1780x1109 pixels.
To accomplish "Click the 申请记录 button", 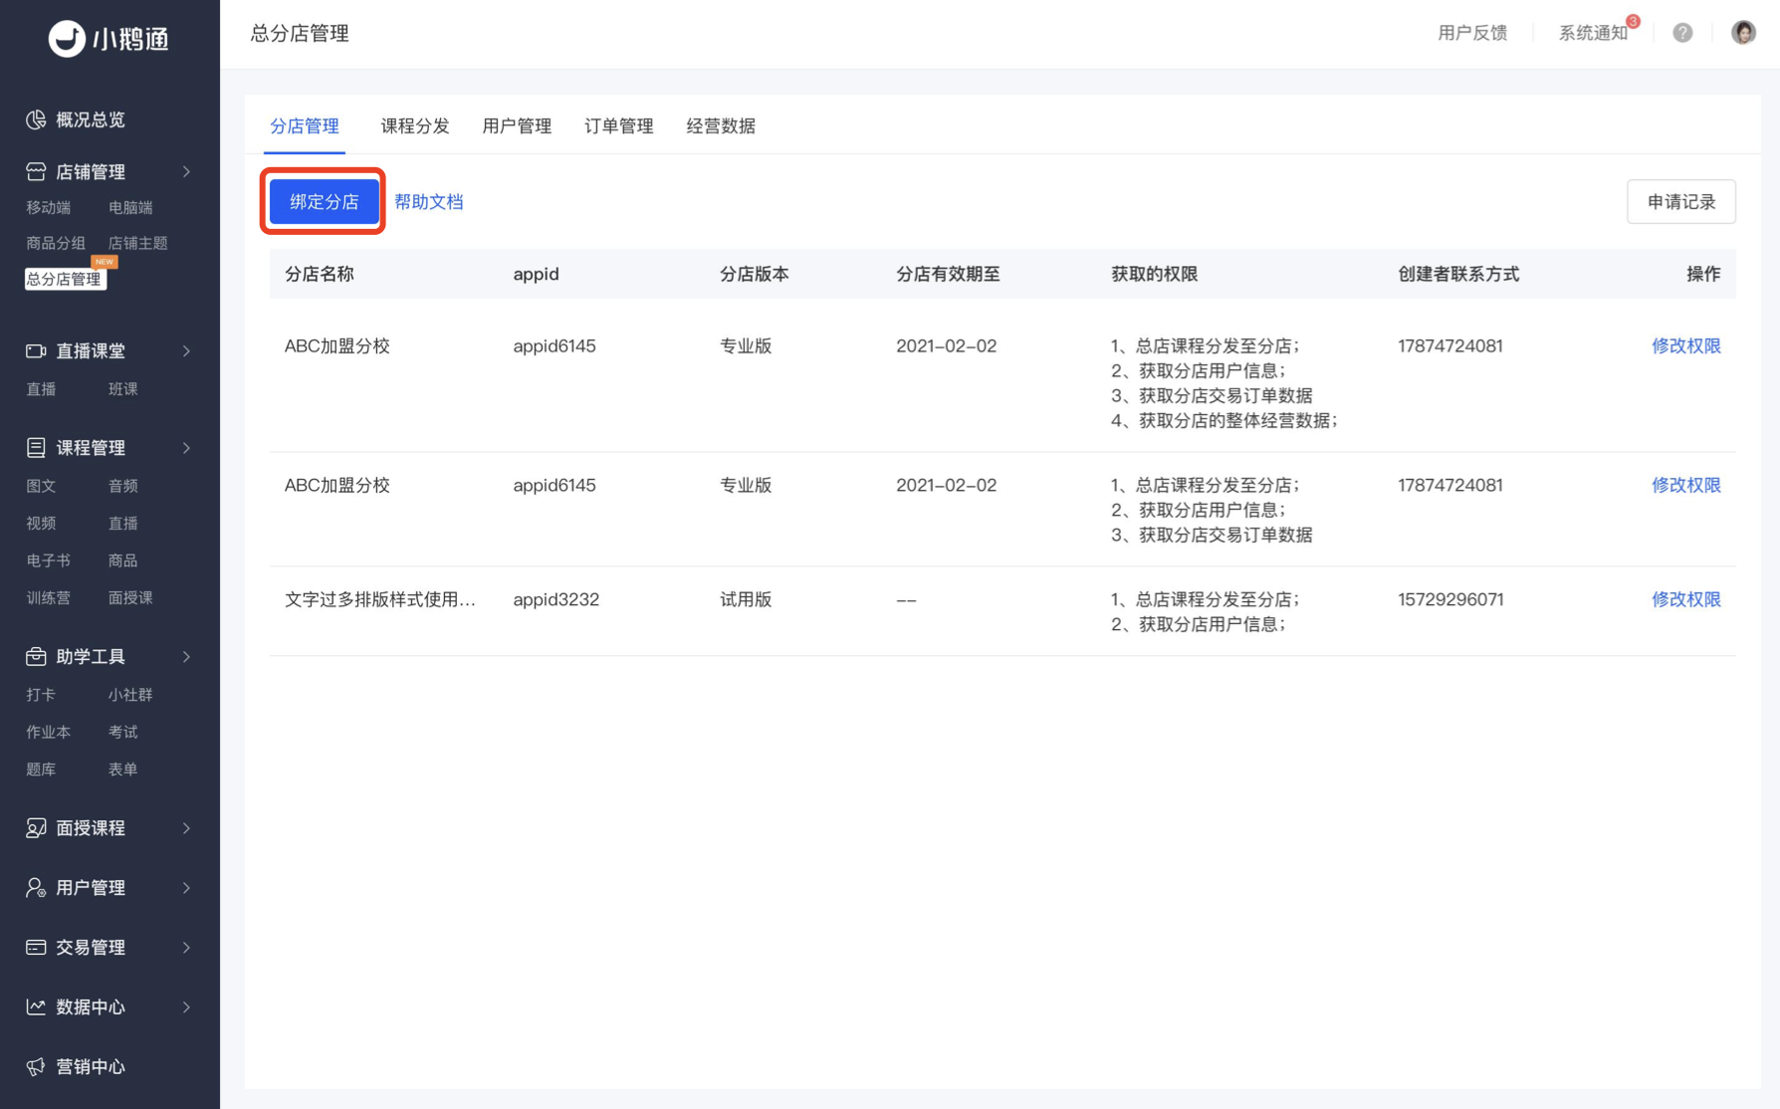I will [1681, 201].
